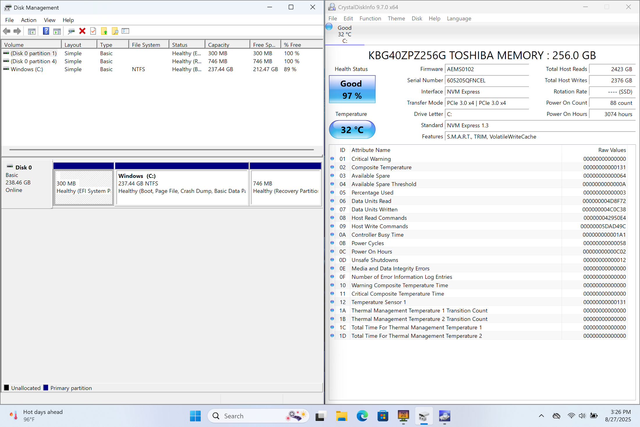This screenshot has height=427, width=640.
Task: Open the weather widget Hot days ahead
Action: (x=36, y=416)
